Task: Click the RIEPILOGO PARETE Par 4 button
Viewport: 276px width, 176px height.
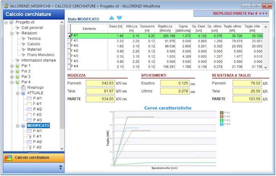Action: coord(231,13)
